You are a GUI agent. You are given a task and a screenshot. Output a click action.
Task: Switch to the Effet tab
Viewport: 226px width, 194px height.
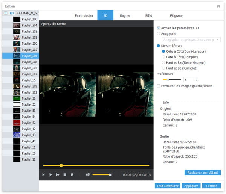point(149,15)
